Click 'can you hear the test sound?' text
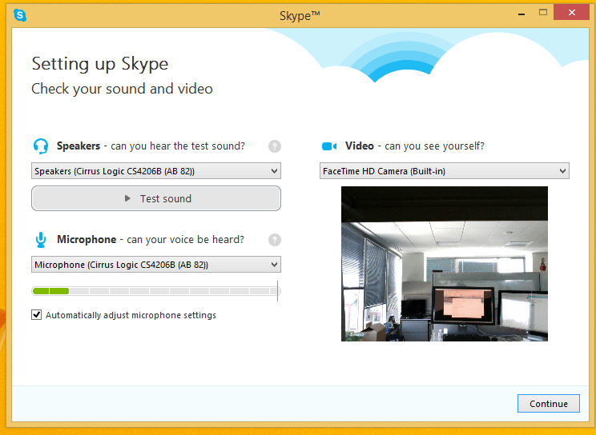The width and height of the screenshot is (596, 435). [x=178, y=146]
